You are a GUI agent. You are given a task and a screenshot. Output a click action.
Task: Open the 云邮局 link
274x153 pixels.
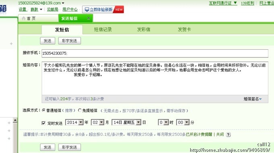point(52,9)
